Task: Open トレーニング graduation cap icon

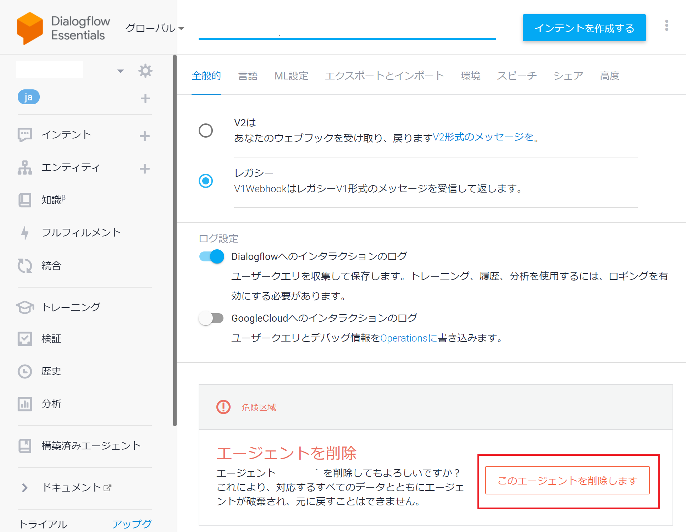Action: [25, 307]
